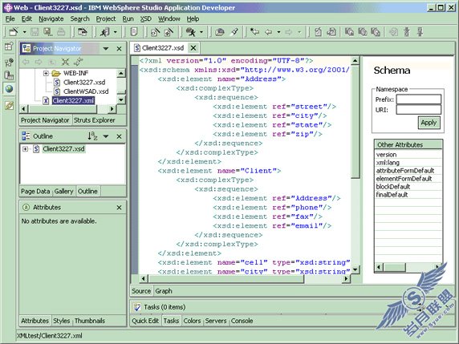
Task: Switch to the Gallery tab
Action: pyautogui.click(x=63, y=191)
